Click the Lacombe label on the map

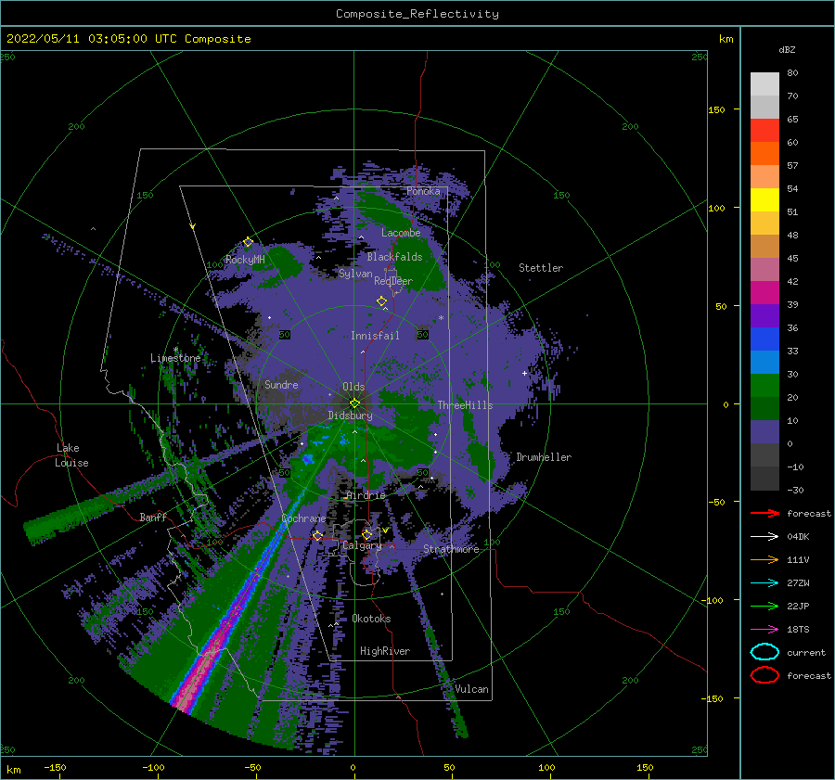tap(401, 233)
